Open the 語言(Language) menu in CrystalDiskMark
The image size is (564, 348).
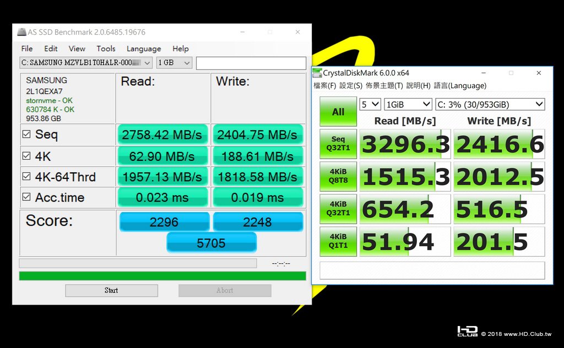pos(460,85)
